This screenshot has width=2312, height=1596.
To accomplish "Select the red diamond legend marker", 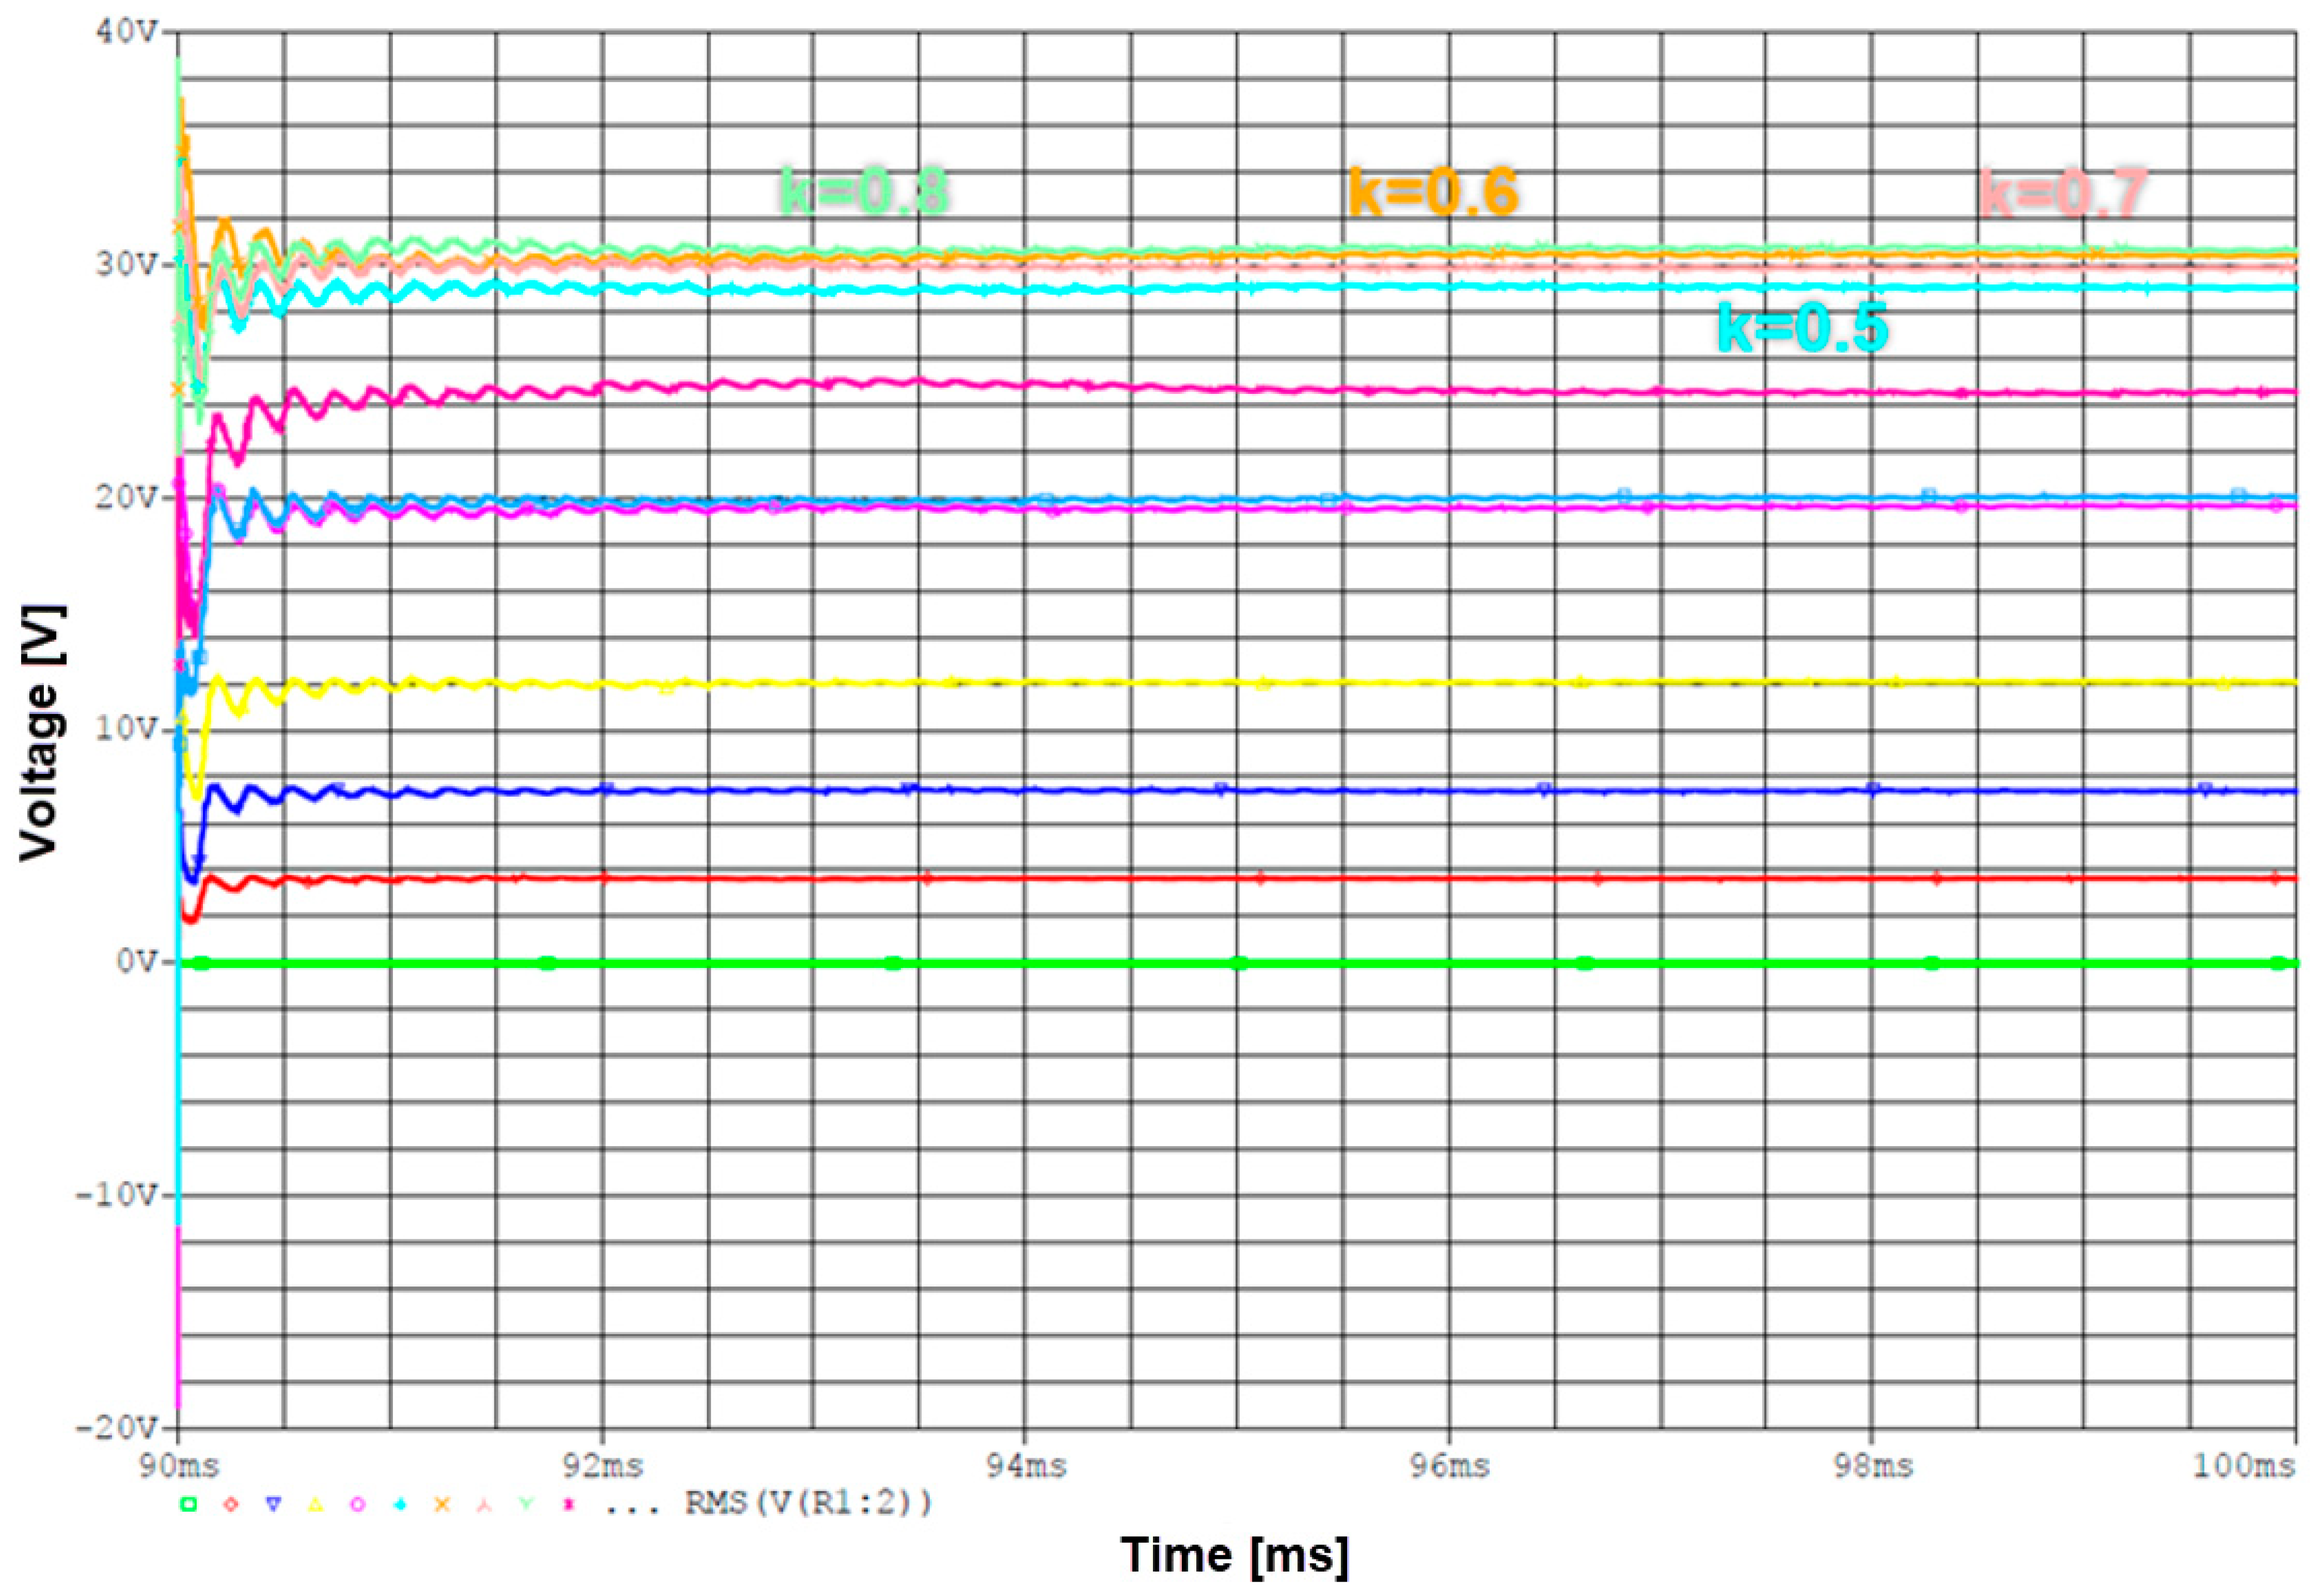I will point(232,1504).
